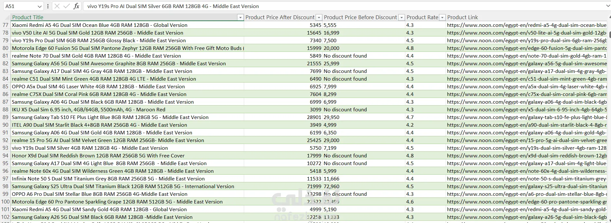Viewport: 611px width, 223px height.
Task: Select cell 'OPPO A5x Dual SIM 4G Laser White'
Action: [128, 86]
